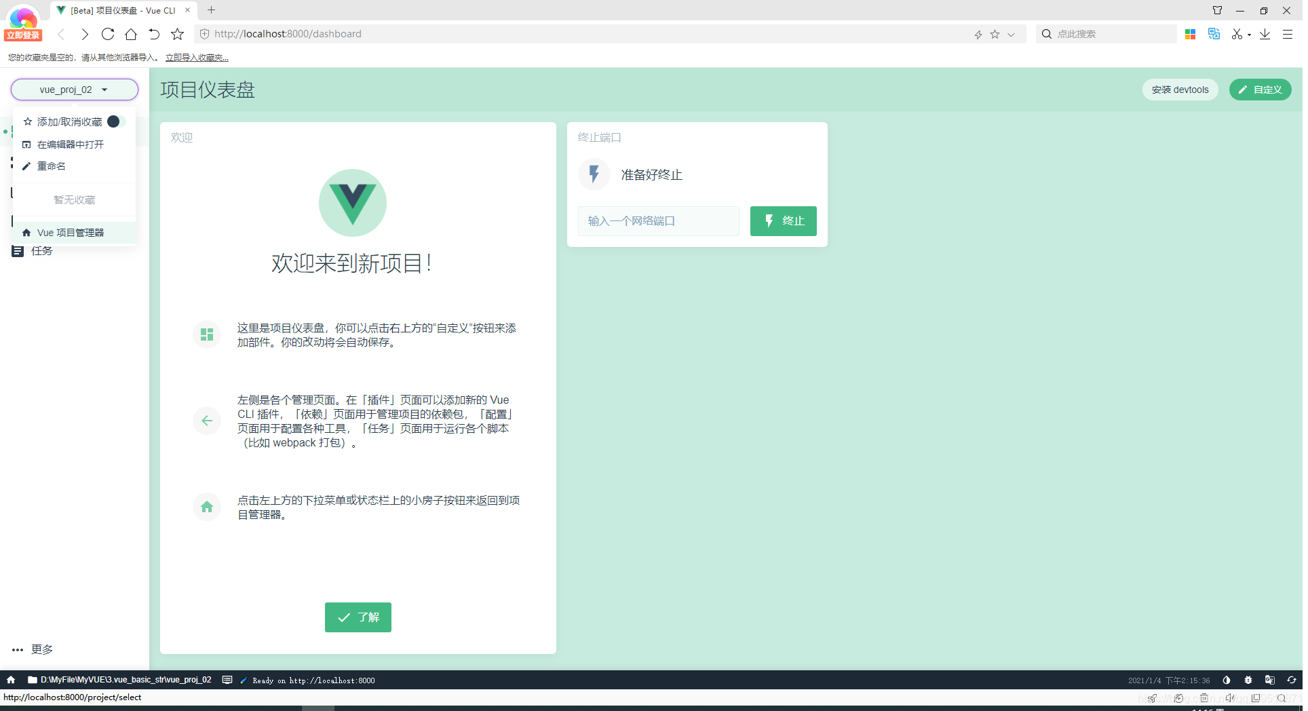The width and height of the screenshot is (1308, 711).
Task: Star the current page in the address bar
Action: [995, 33]
